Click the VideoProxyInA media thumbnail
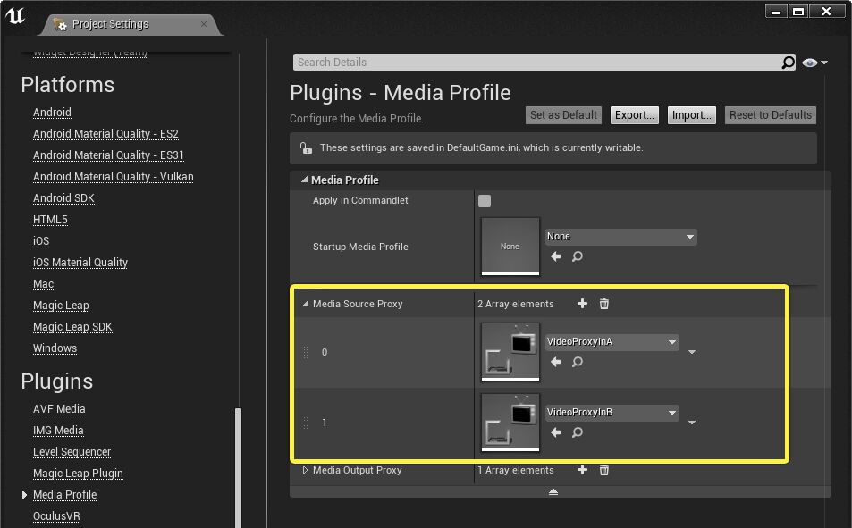This screenshot has width=852, height=528. tap(510, 352)
